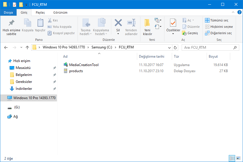Screen dimensions: 243x162
Task: Open Gereksizler folder in sidebar
Action: point(24,82)
